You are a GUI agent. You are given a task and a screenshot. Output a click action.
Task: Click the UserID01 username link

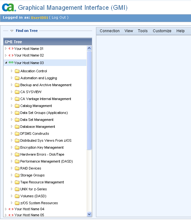pyautogui.click(x=39, y=18)
